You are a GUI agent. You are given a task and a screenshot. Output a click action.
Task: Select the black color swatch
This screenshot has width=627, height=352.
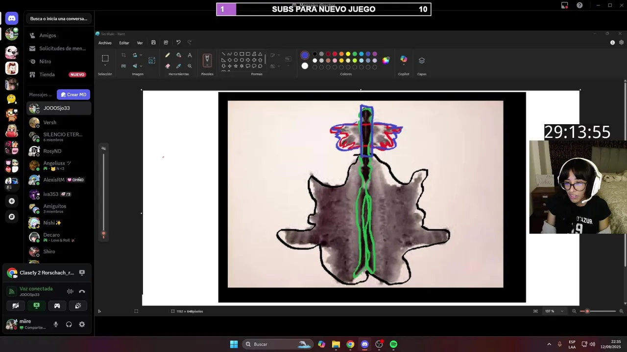315,54
